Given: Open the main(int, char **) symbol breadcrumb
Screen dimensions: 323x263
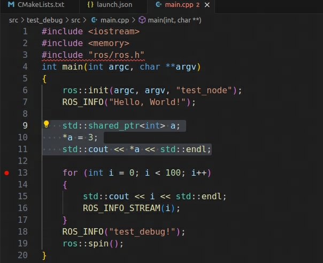Looking at the screenshot, I should click(x=174, y=20).
